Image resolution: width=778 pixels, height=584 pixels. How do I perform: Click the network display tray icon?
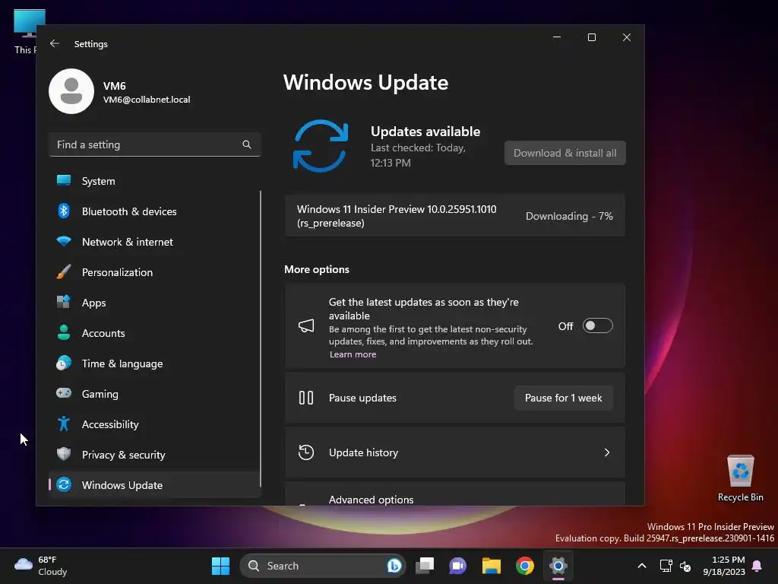pyautogui.click(x=666, y=566)
